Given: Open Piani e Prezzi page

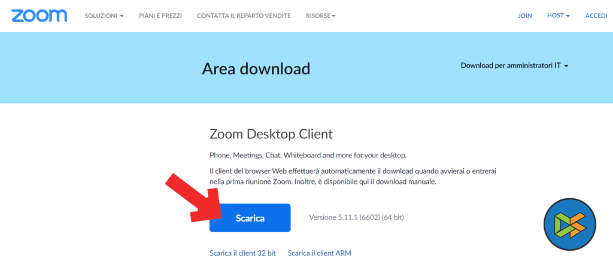Looking at the screenshot, I should click(x=160, y=16).
